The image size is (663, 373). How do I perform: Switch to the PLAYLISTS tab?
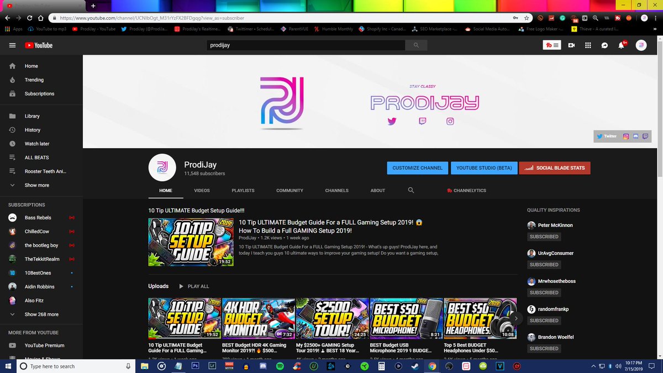(243, 190)
